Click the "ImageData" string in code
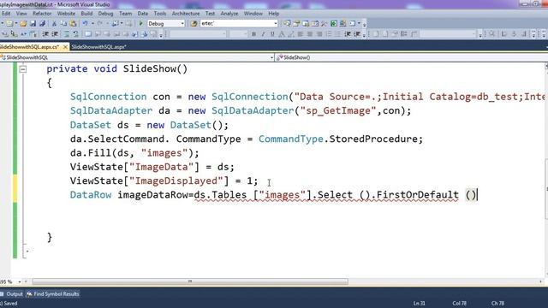Image resolution: width=548 pixels, height=308 pixels. 161,167
